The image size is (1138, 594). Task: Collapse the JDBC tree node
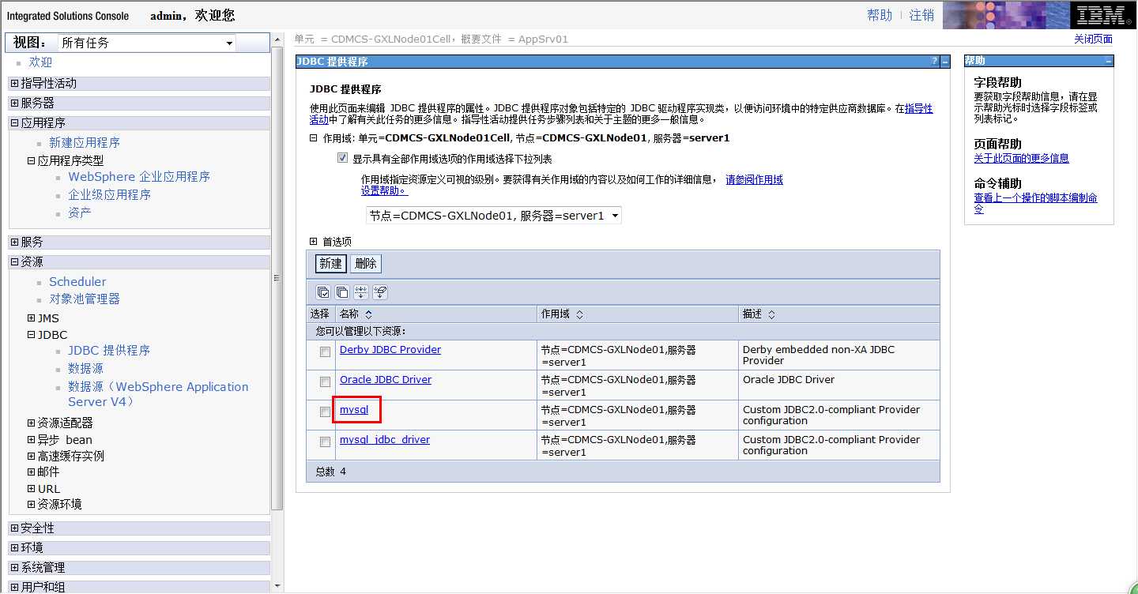pos(32,335)
